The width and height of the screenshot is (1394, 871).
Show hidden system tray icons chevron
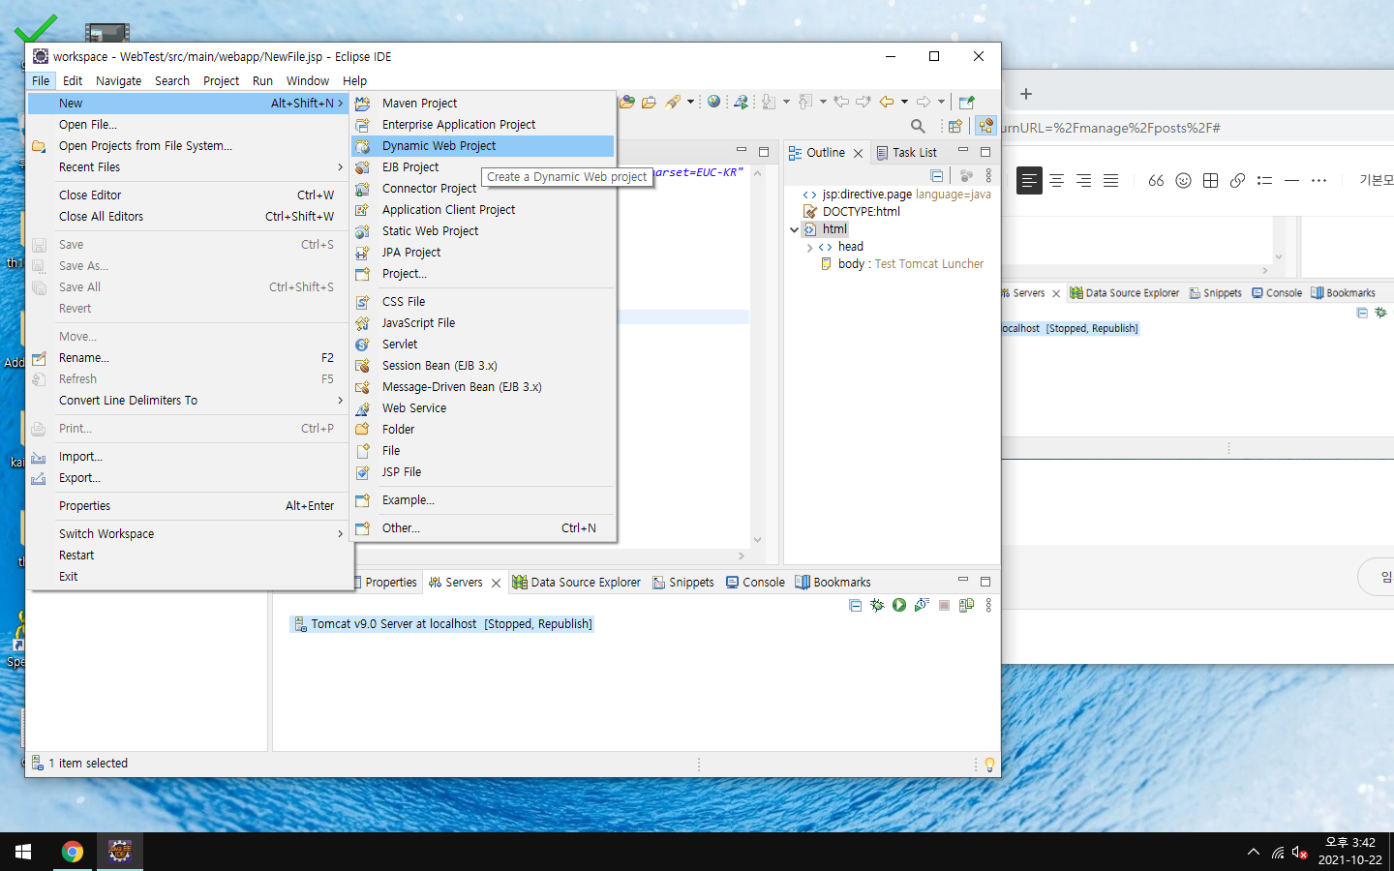coord(1254,853)
